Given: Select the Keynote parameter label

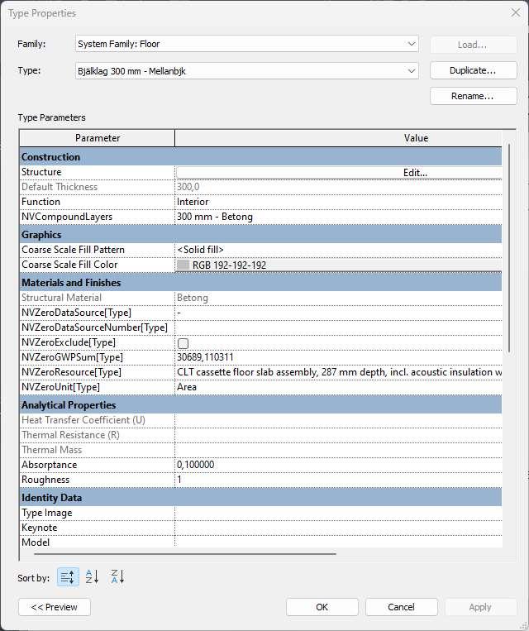Looking at the screenshot, I should (x=40, y=528).
